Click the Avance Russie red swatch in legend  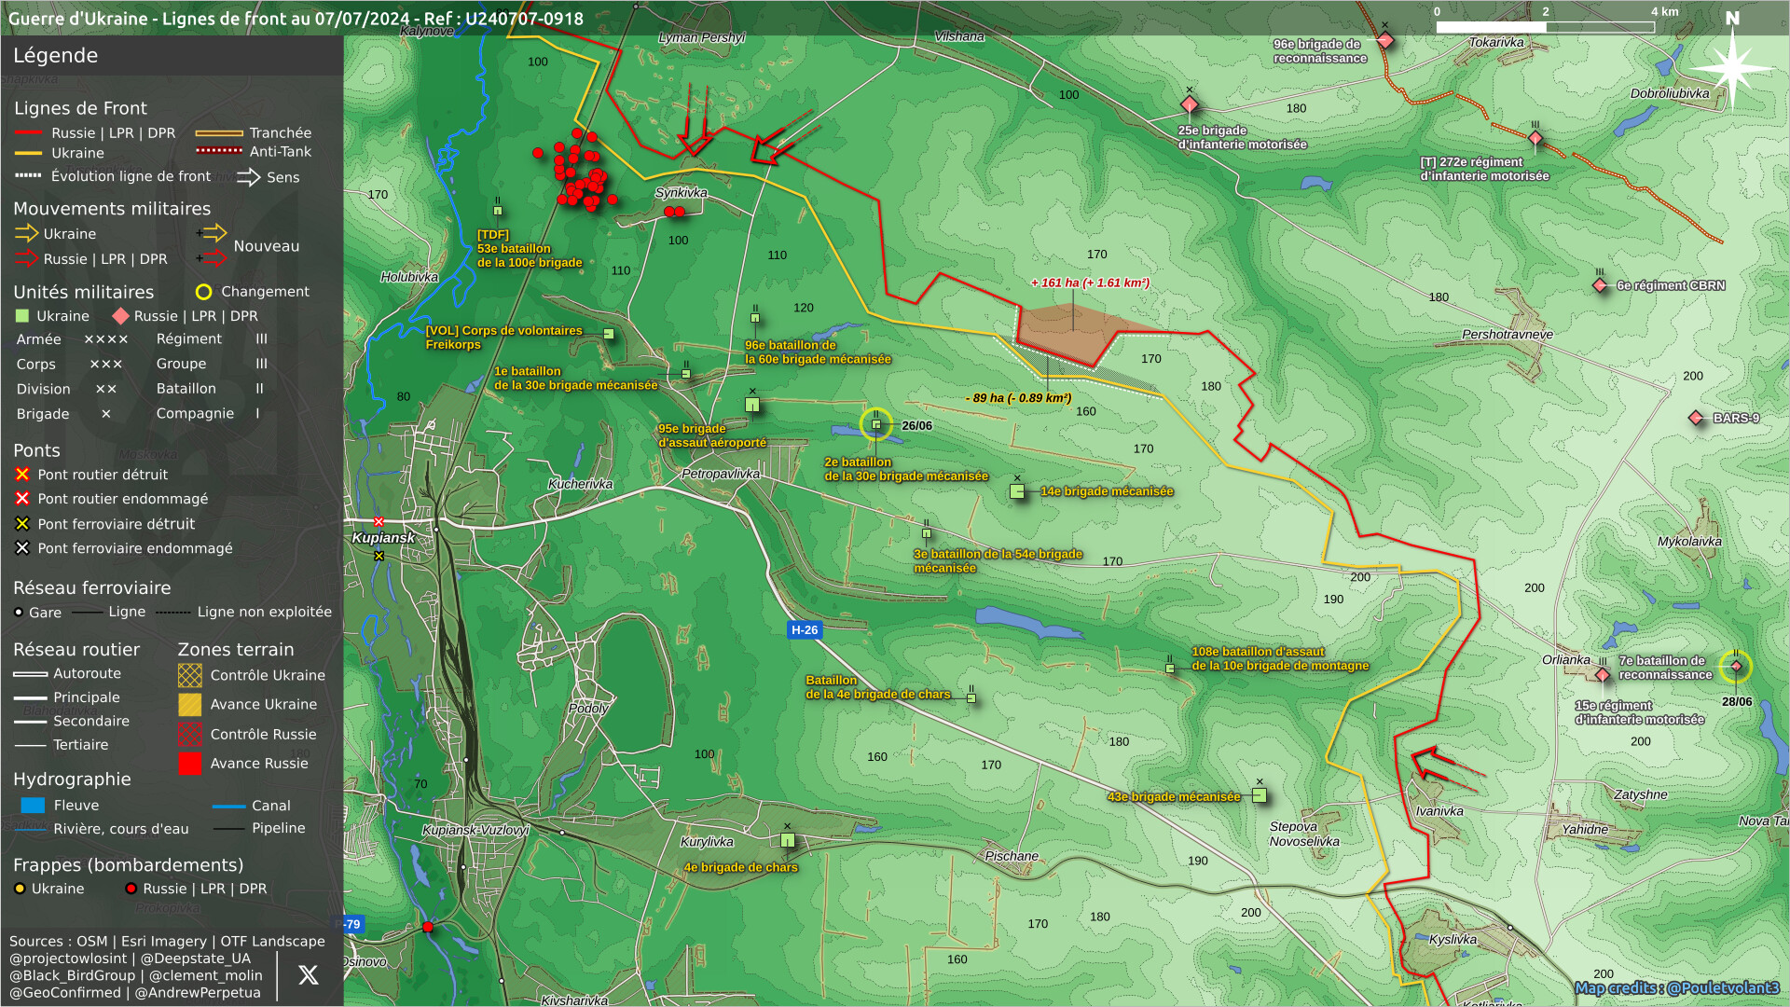(x=189, y=764)
